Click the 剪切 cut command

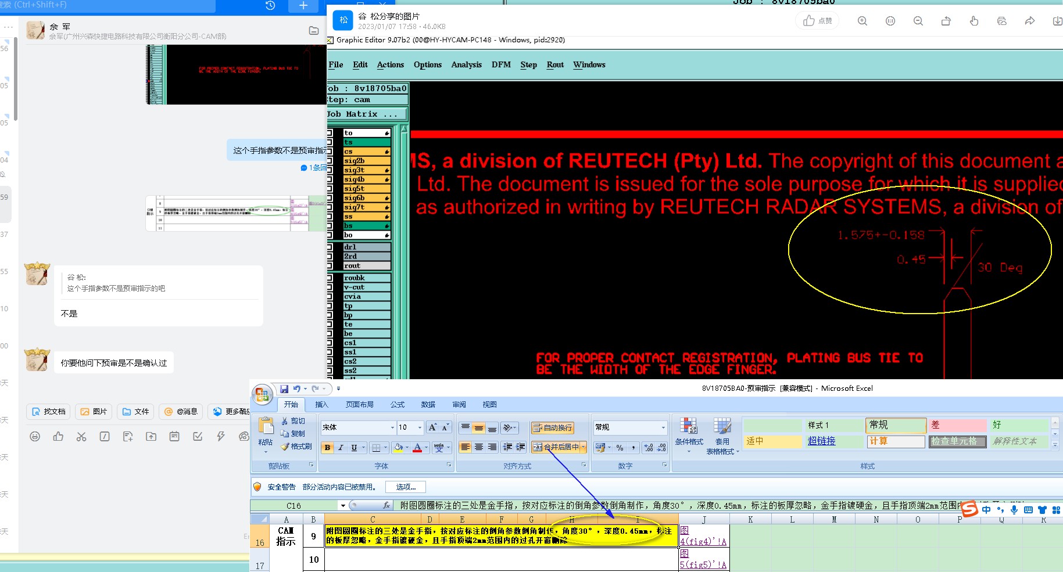tap(294, 421)
